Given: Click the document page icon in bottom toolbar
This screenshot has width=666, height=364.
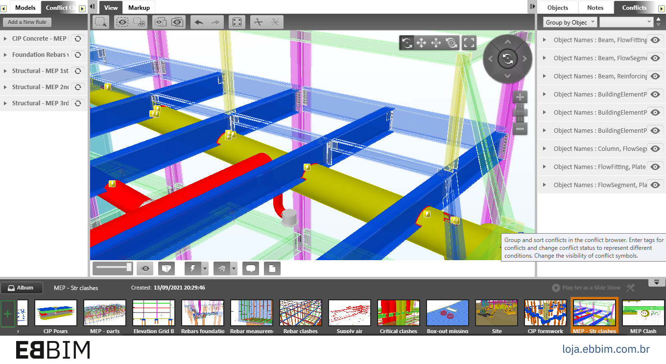Looking at the screenshot, I should point(272,268).
